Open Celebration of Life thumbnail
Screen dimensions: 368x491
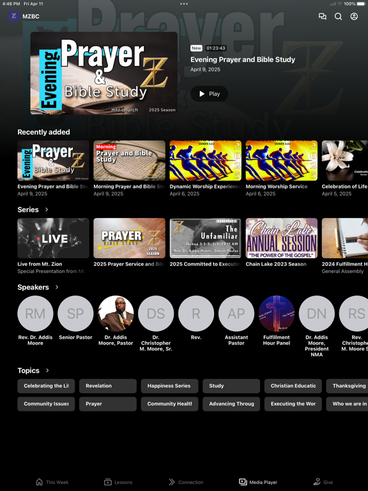[x=345, y=160]
